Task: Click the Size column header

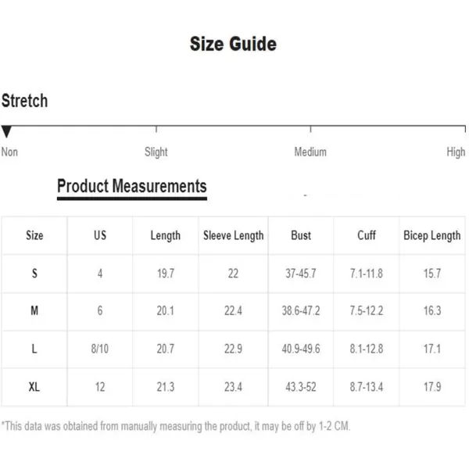Action: pos(34,235)
